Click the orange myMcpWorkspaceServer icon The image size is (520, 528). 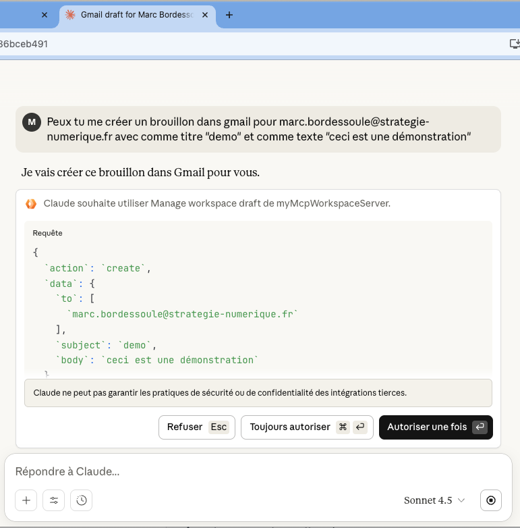click(x=31, y=203)
